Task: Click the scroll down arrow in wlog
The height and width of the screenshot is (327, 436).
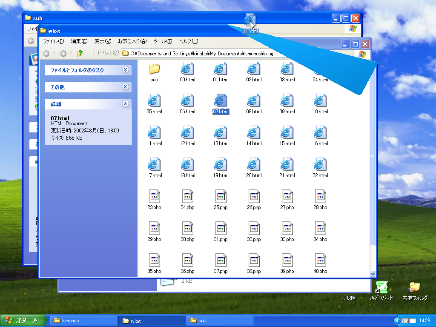Action: (x=373, y=274)
